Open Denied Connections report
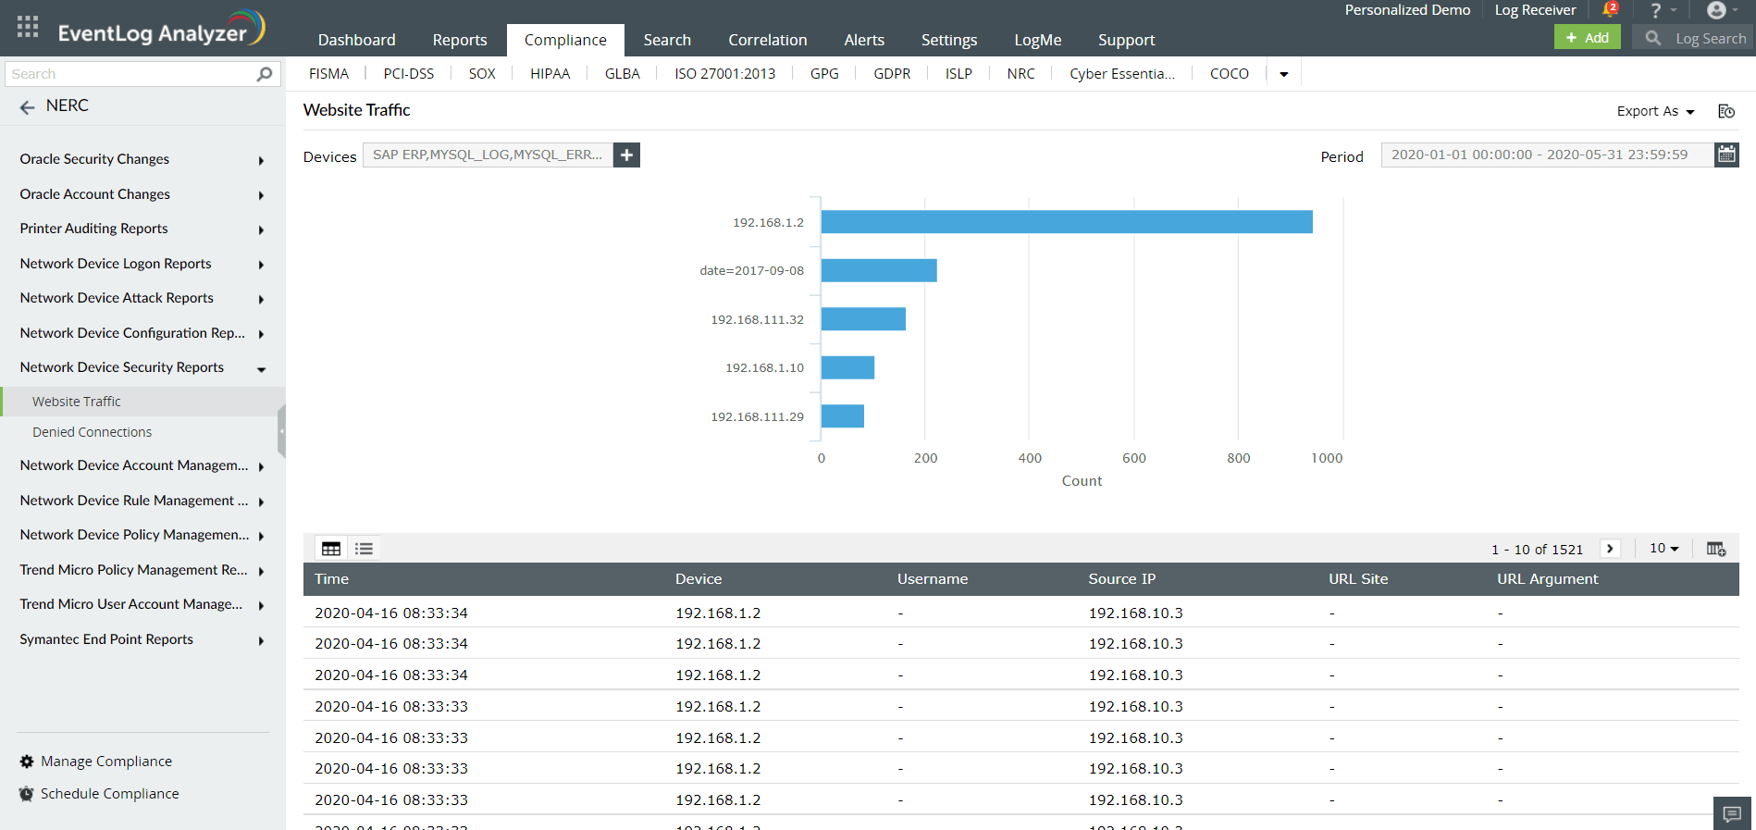This screenshot has height=830, width=1756. point(92,432)
